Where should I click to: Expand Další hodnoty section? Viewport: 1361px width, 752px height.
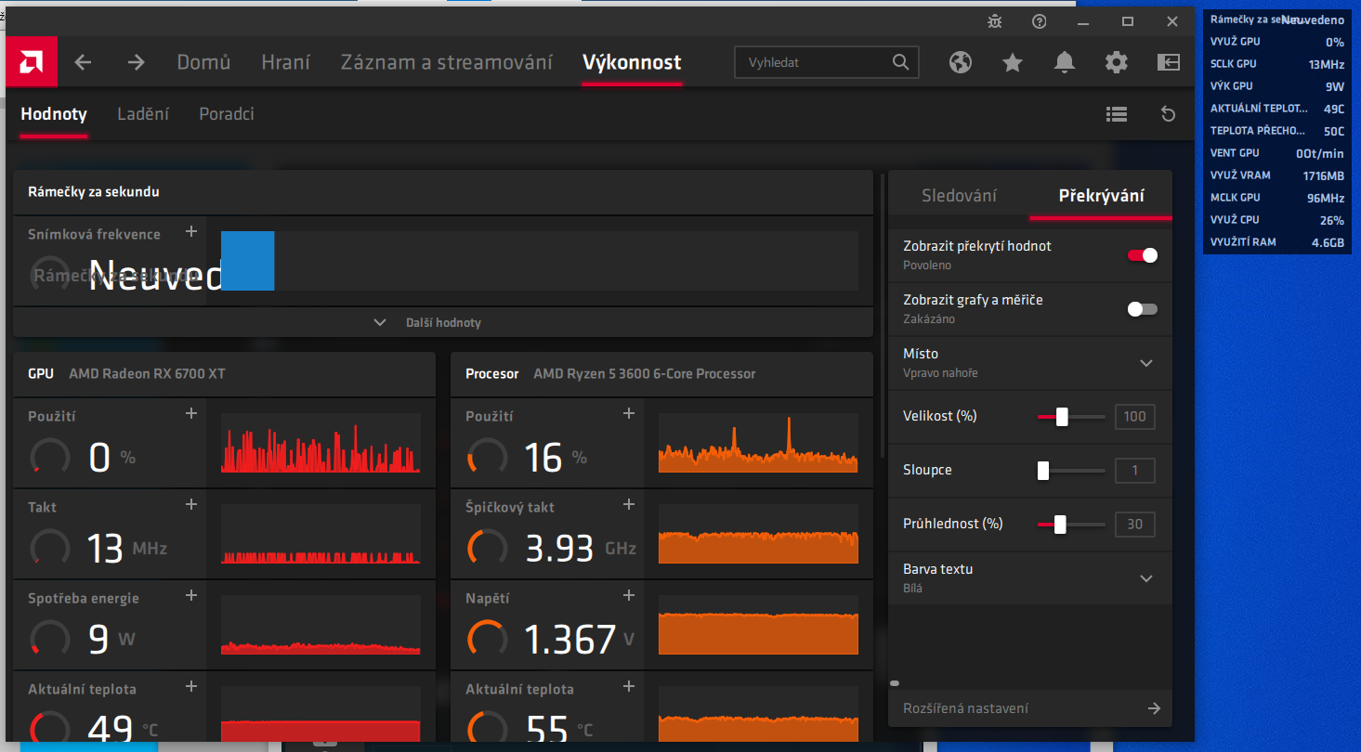443,322
